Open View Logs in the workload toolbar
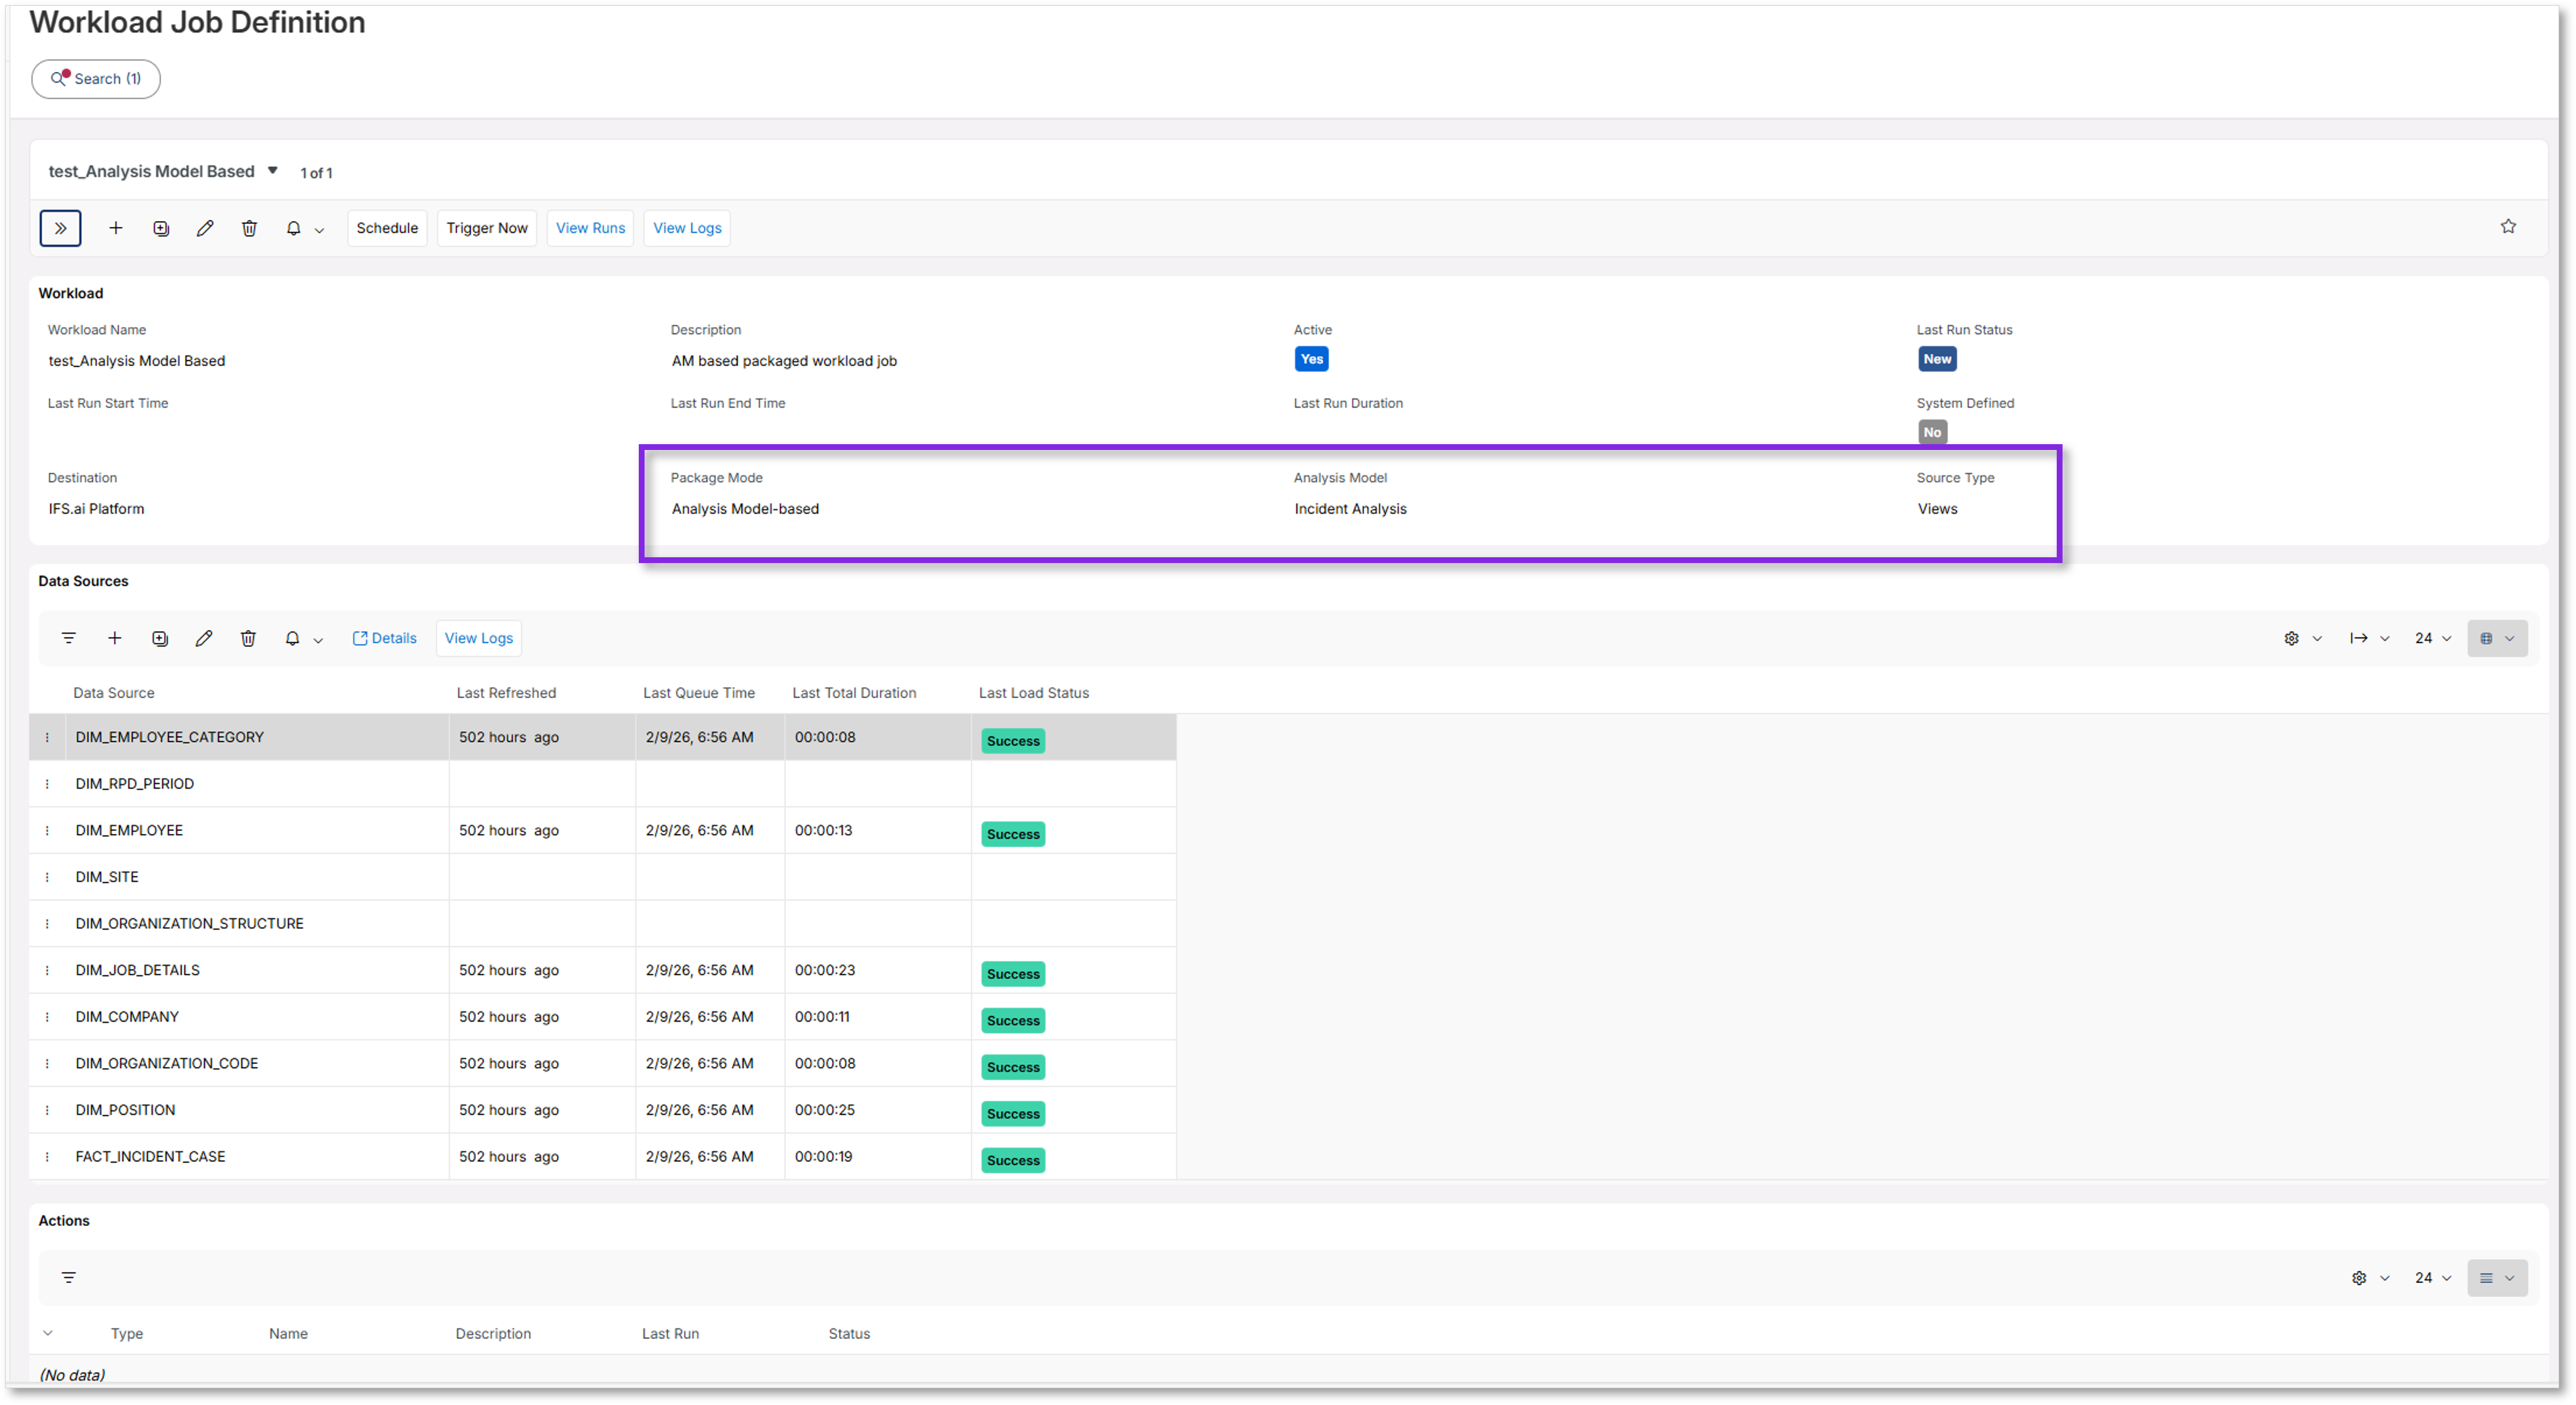 (687, 228)
